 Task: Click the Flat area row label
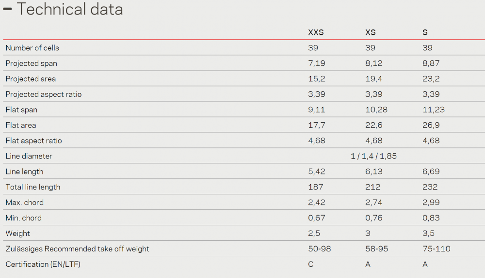tap(21, 125)
